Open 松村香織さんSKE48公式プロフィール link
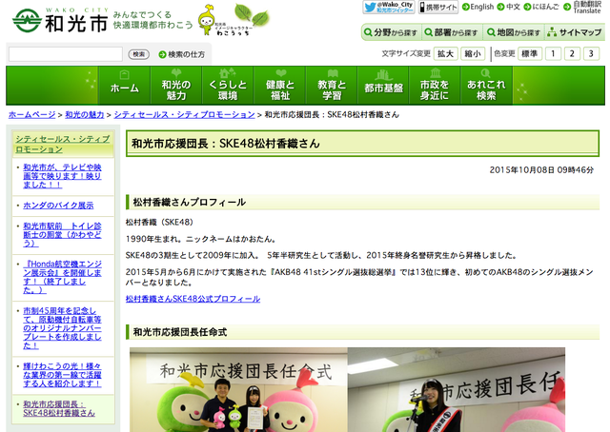This screenshot has width=610, height=432. pos(193,299)
